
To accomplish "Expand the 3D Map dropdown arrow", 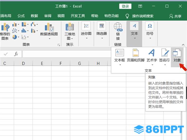I will pos(72,39).
